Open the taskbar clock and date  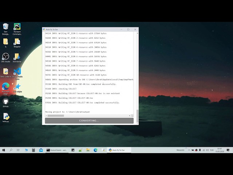(220, 150)
